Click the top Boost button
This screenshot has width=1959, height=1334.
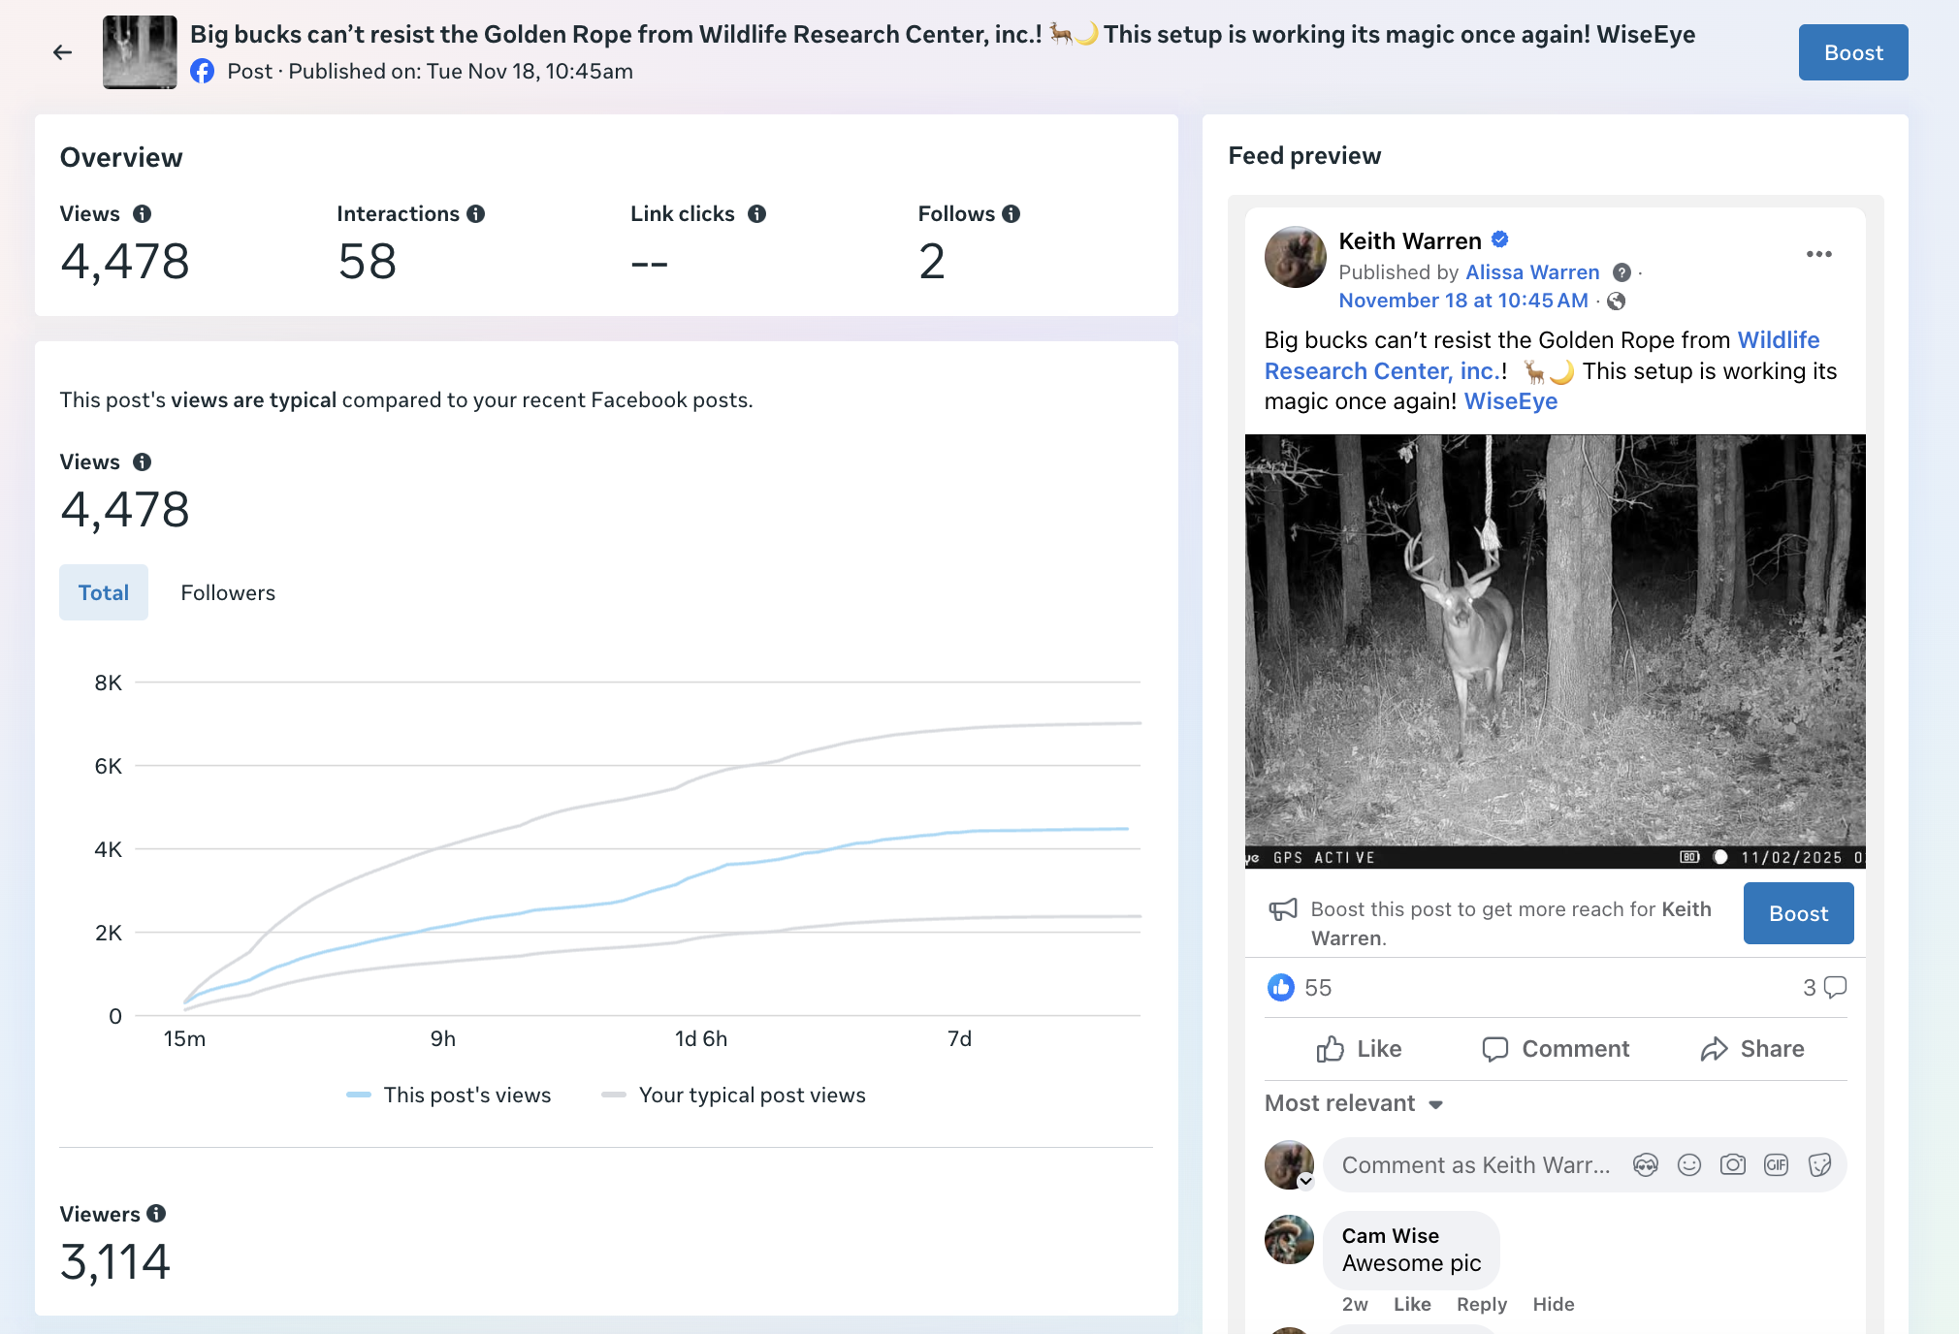[1852, 52]
